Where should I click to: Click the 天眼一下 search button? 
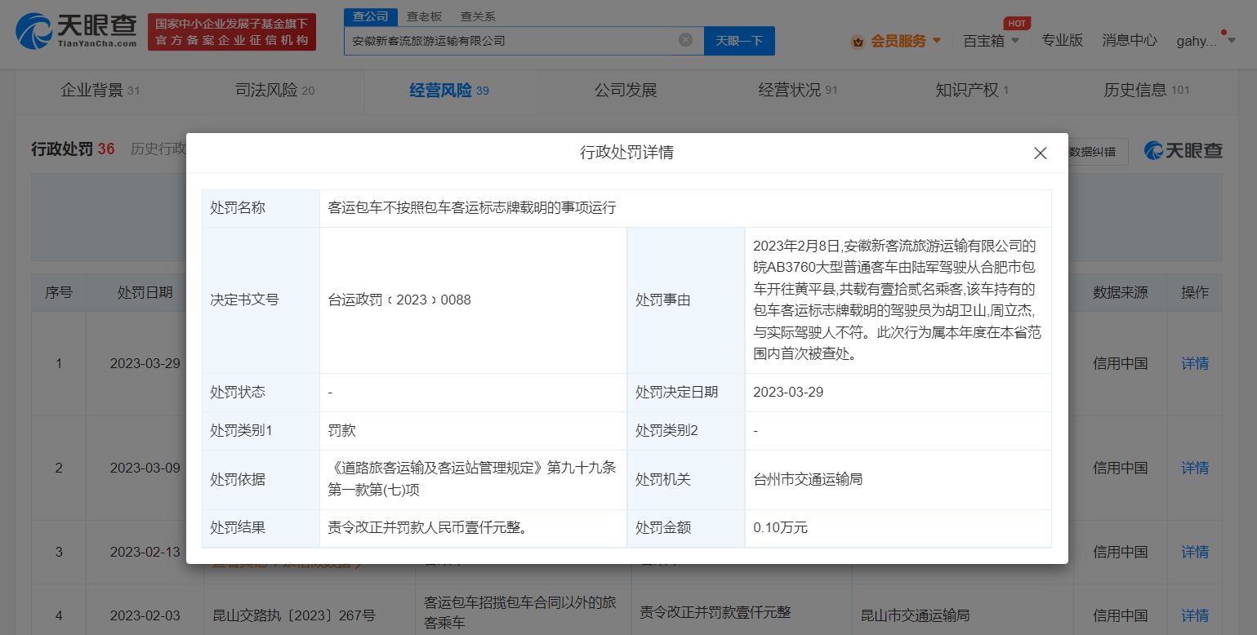tap(738, 40)
